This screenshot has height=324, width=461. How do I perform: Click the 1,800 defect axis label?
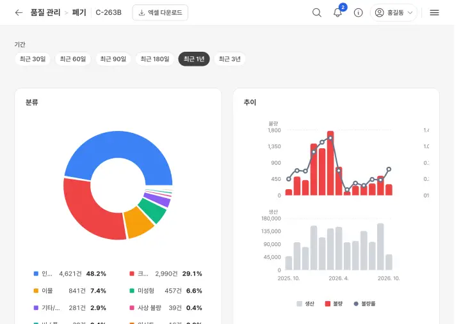click(274, 130)
